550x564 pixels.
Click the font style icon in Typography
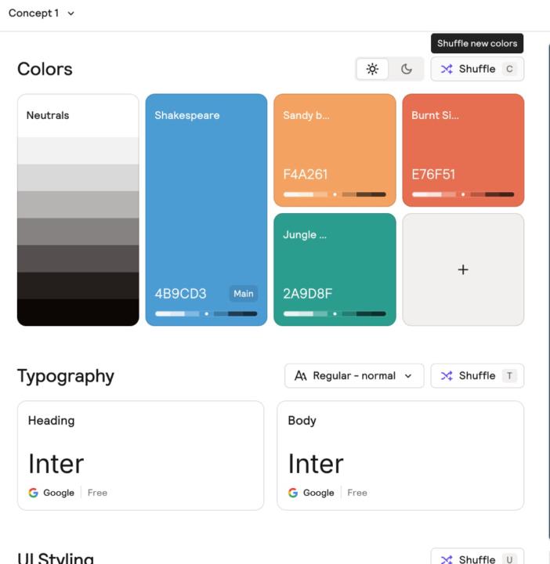point(301,376)
